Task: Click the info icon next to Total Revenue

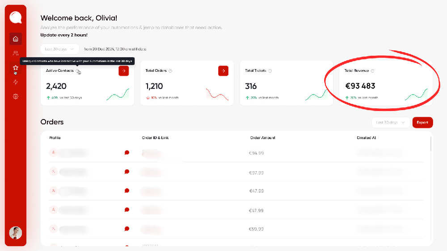Action: click(372, 71)
